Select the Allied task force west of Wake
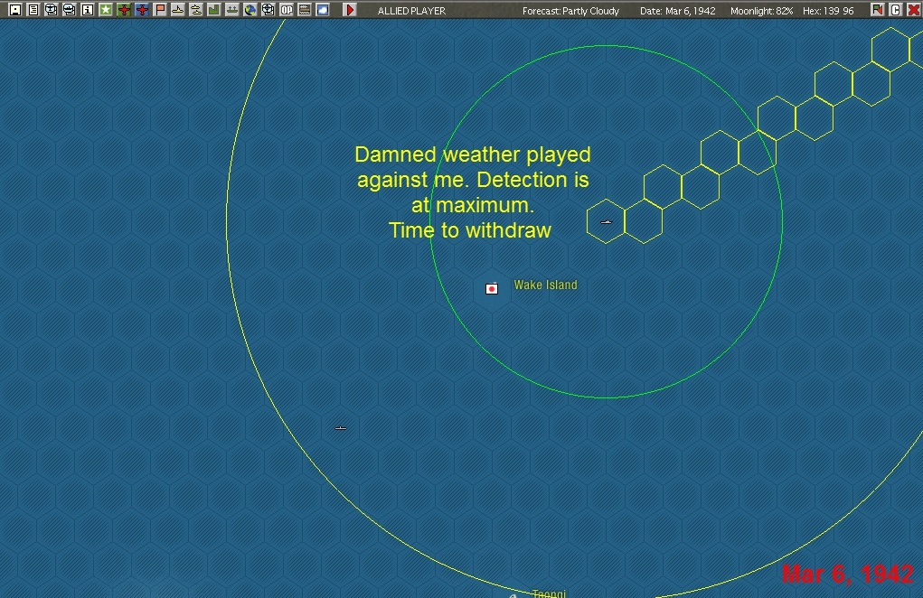 pyautogui.click(x=340, y=428)
